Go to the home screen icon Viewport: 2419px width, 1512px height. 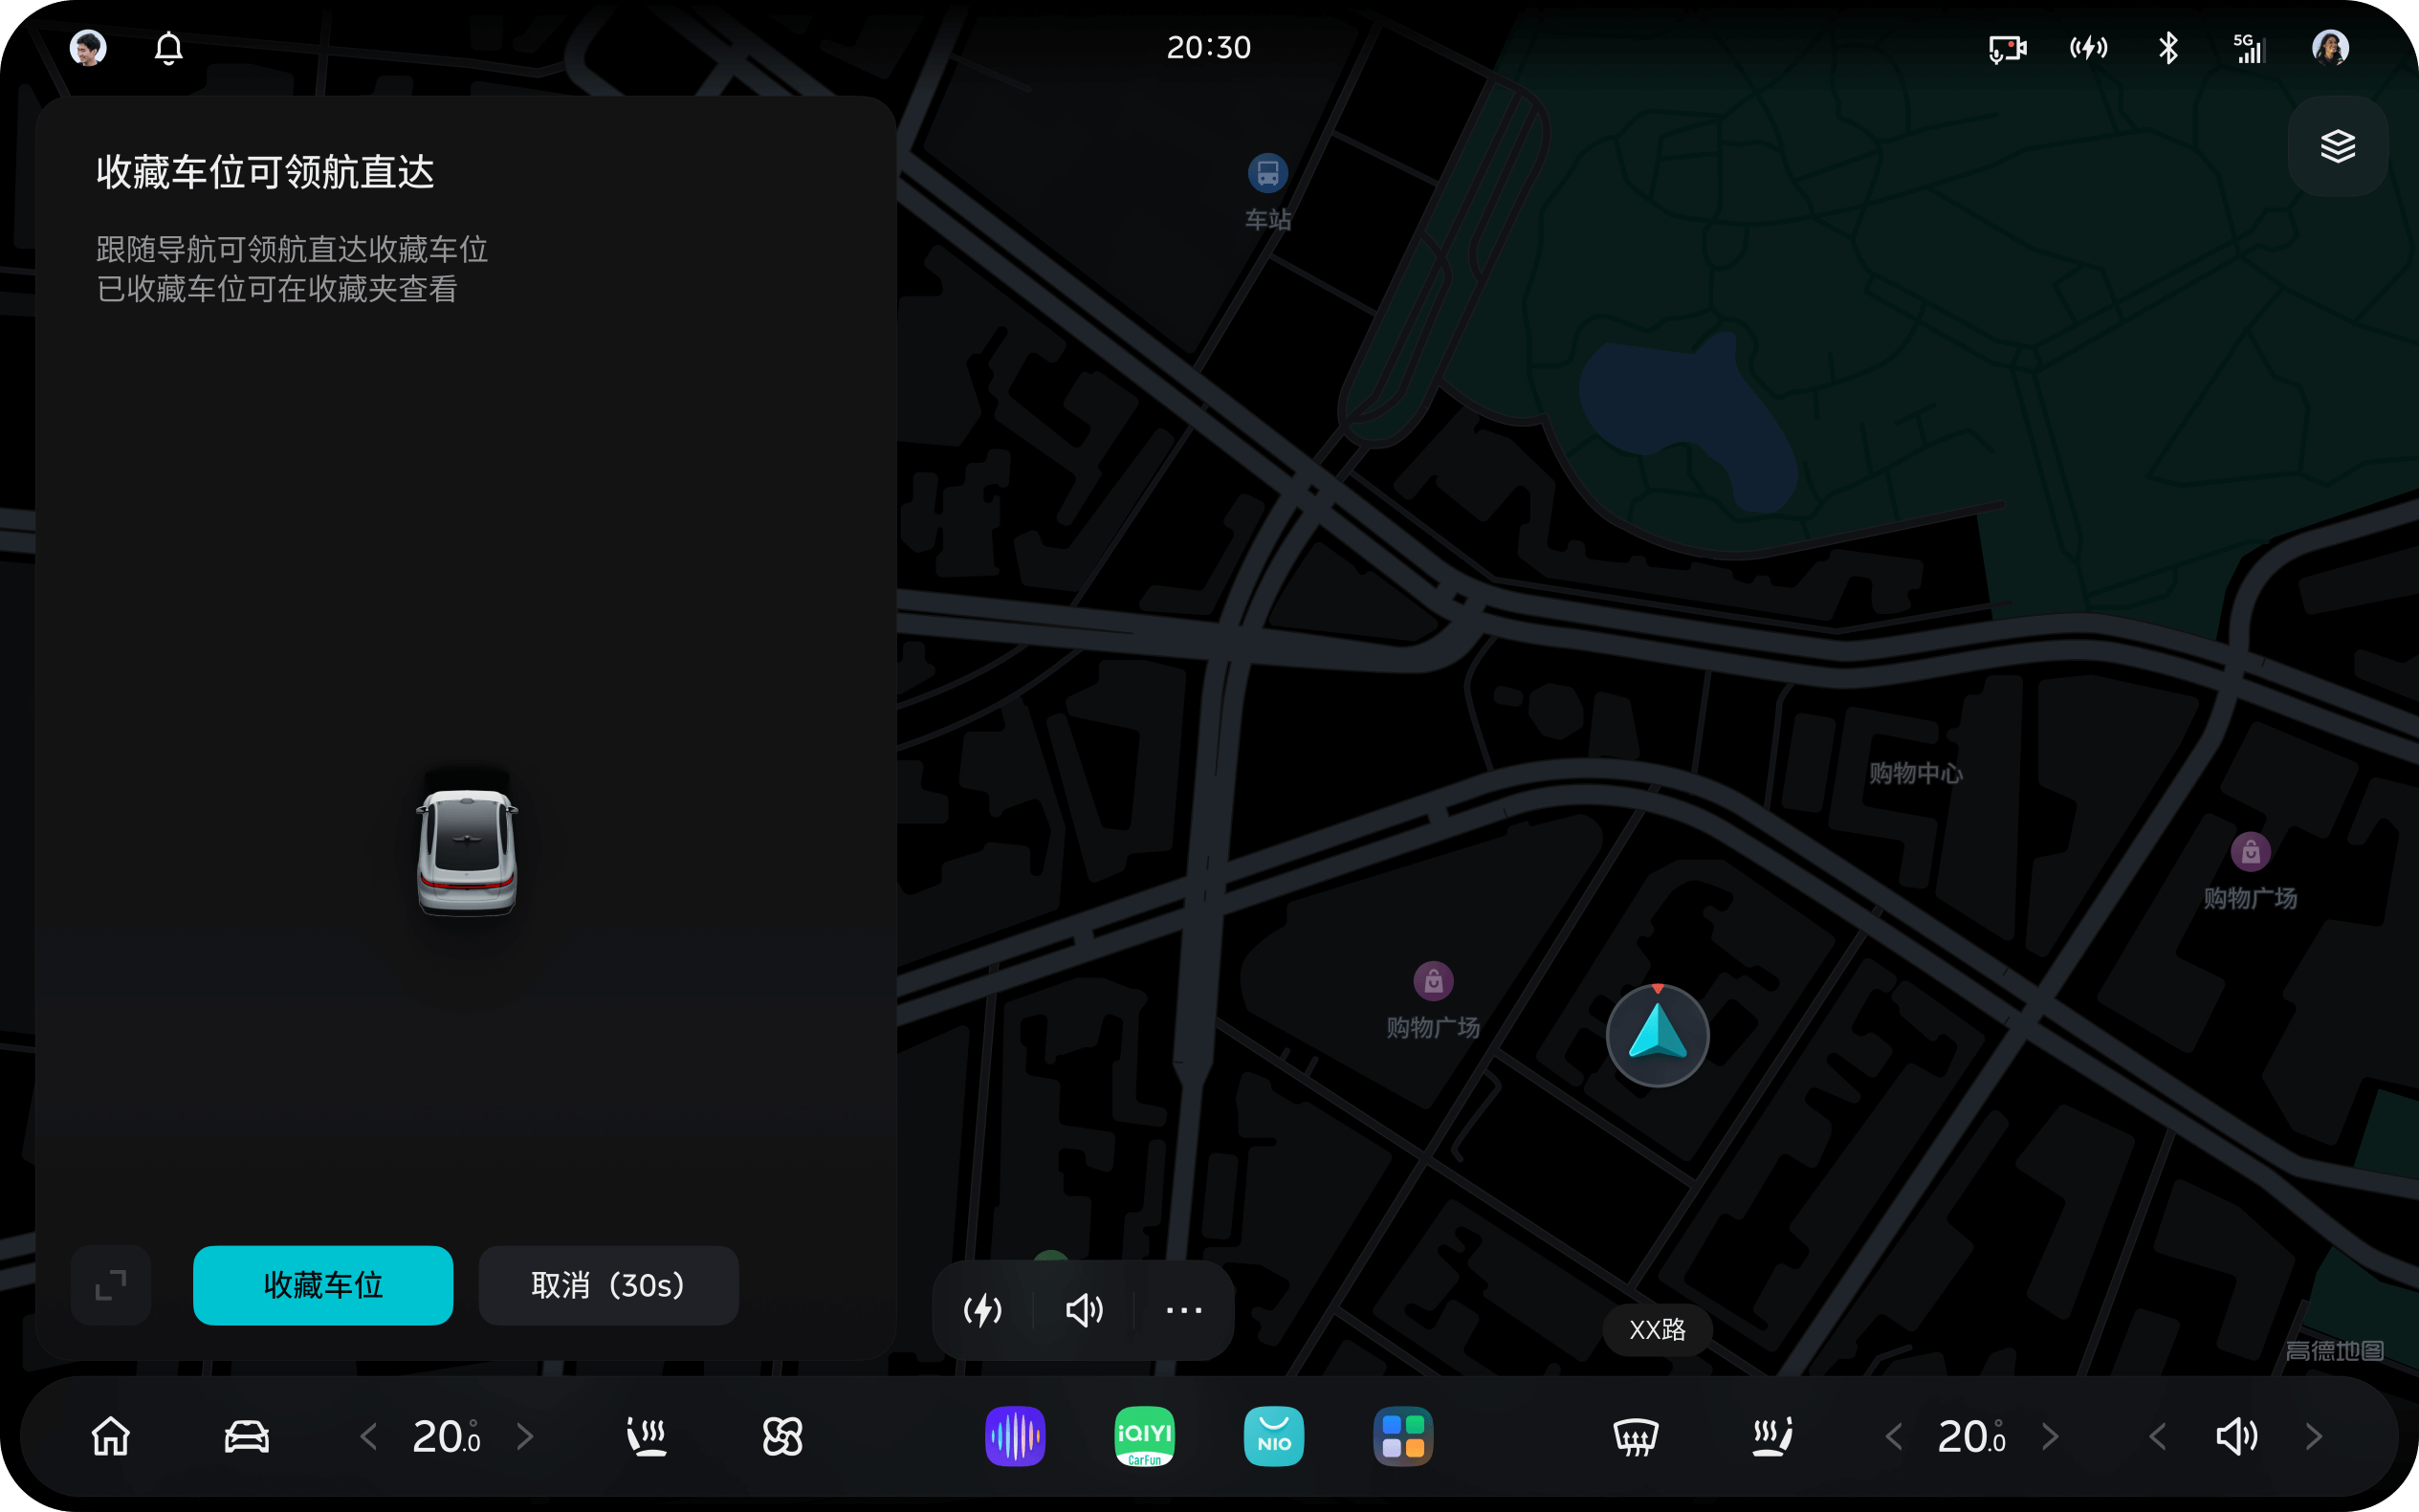[110, 1436]
